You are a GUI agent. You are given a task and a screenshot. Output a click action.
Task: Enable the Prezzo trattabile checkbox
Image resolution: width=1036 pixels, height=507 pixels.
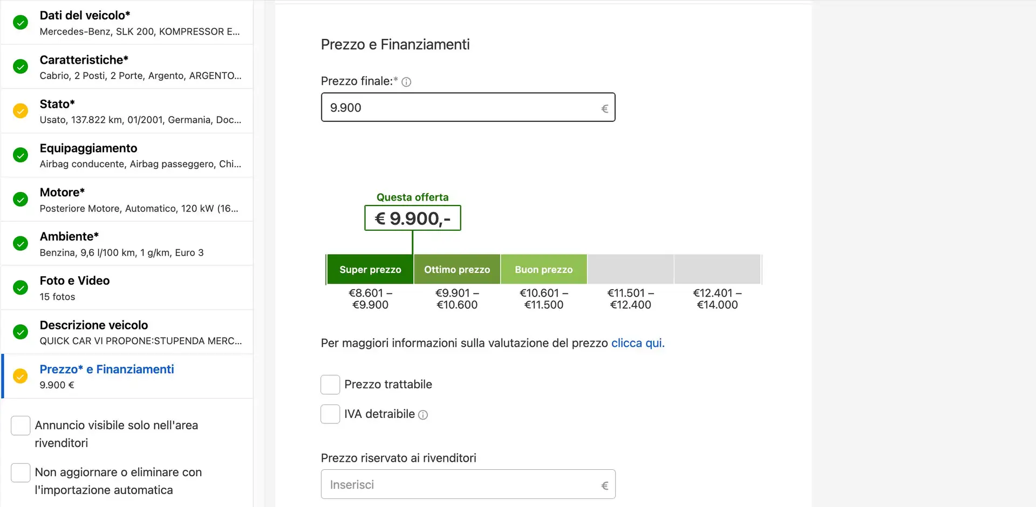tap(330, 385)
